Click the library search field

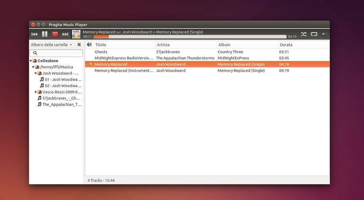[x=56, y=53]
